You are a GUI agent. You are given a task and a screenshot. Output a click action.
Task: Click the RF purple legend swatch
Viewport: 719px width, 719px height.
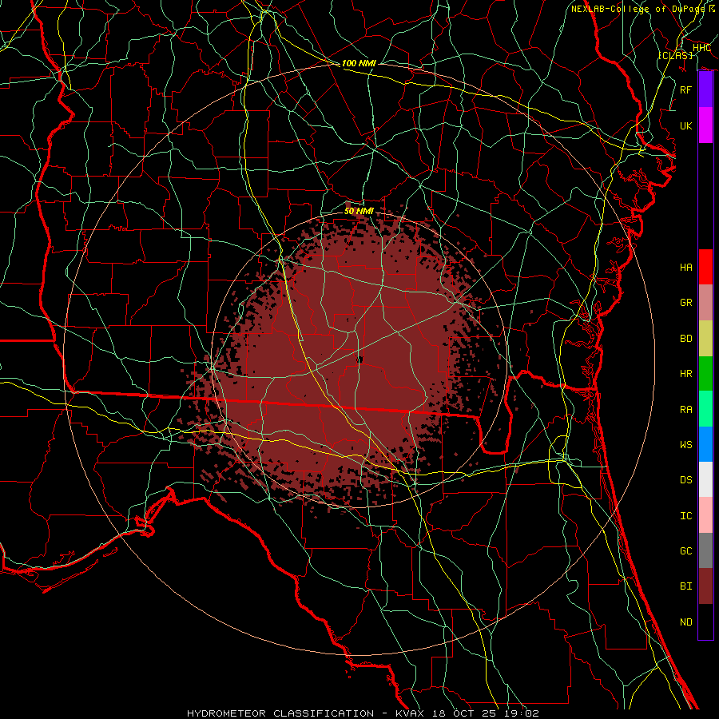point(705,89)
